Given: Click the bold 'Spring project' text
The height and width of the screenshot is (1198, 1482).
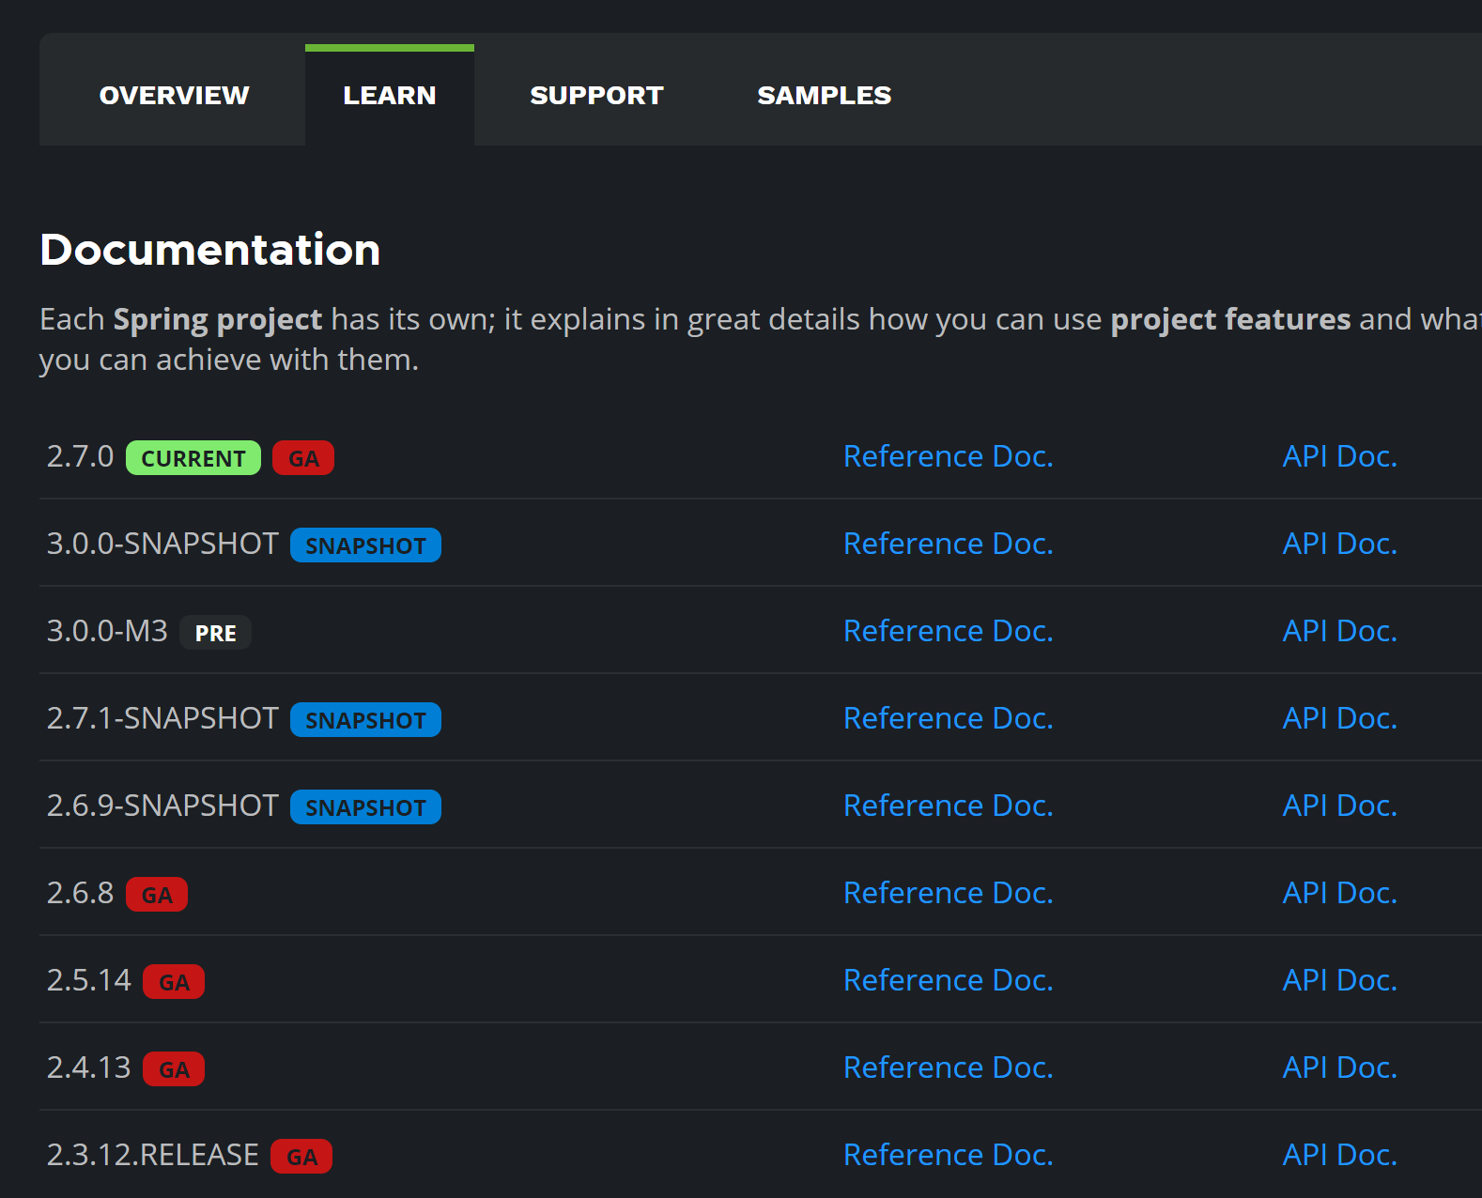Looking at the screenshot, I should tap(218, 320).
